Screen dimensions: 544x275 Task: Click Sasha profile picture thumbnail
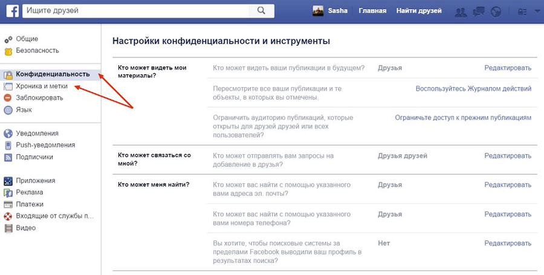(318, 11)
